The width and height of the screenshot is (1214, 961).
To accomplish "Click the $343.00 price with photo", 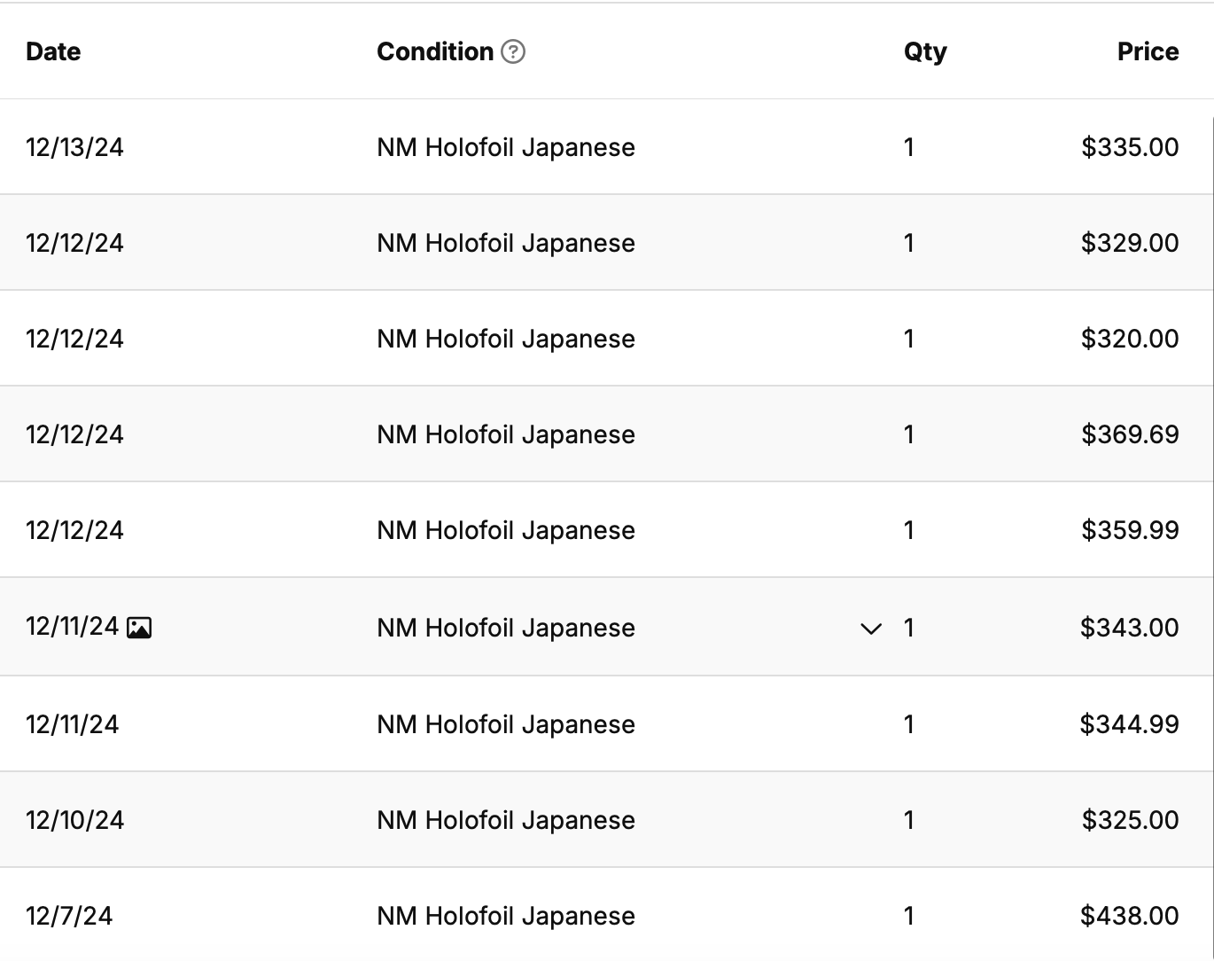I will pyautogui.click(x=1130, y=628).
